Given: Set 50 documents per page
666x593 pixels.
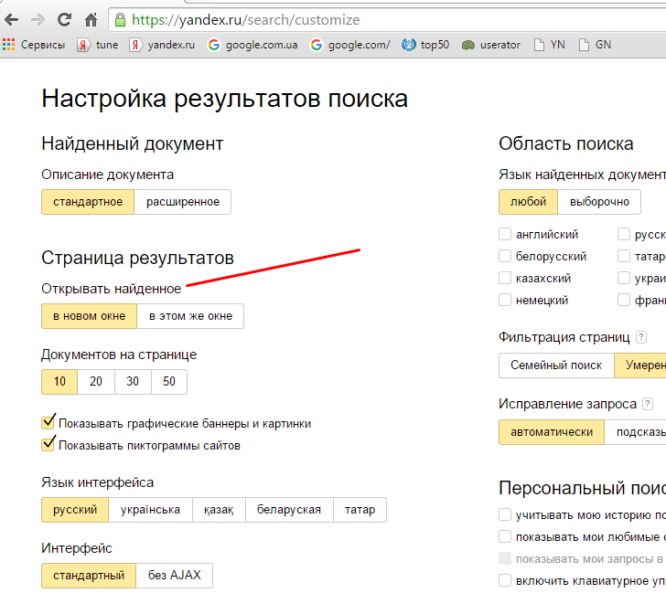Looking at the screenshot, I should click(169, 382).
